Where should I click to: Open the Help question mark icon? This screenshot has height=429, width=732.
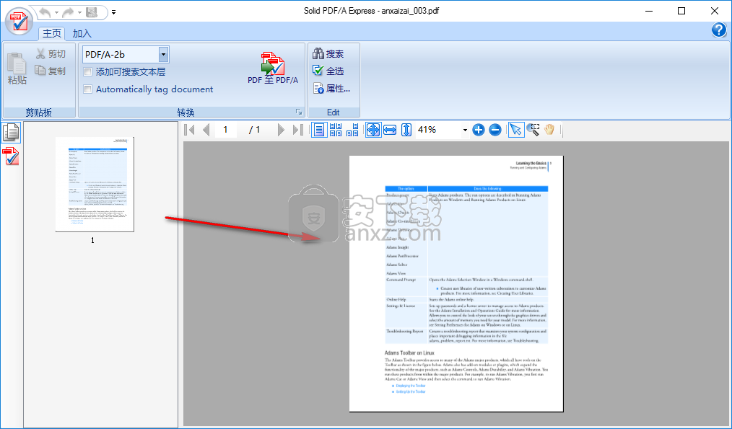tap(718, 30)
